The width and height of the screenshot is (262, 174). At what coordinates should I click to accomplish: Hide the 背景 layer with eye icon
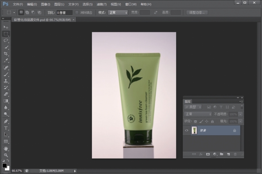(x=186, y=130)
